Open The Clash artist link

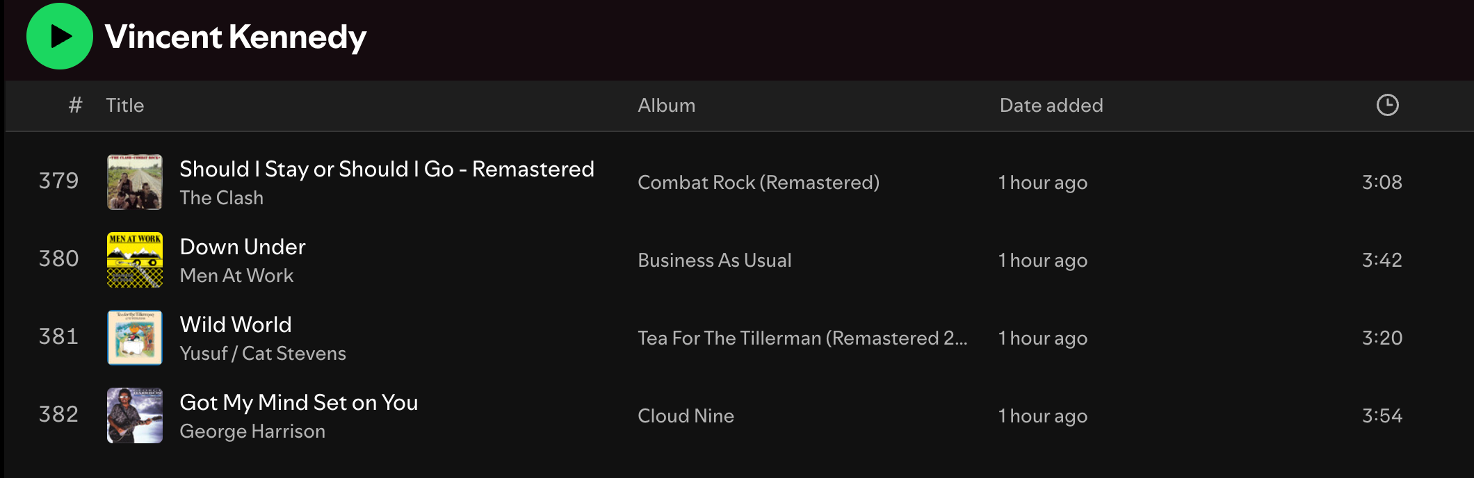pyautogui.click(x=221, y=198)
